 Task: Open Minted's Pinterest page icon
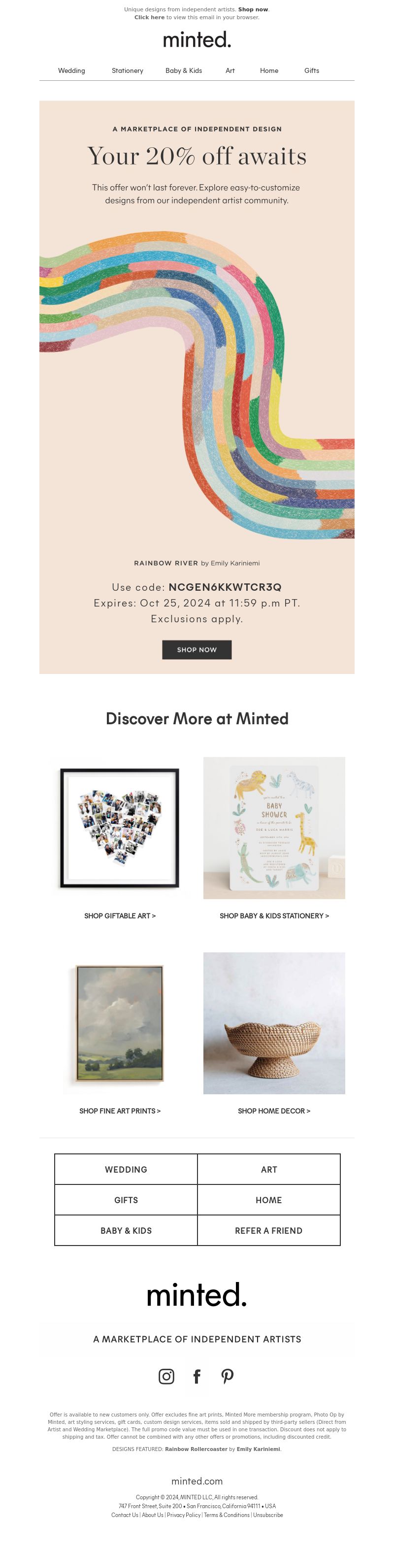coord(227,1376)
